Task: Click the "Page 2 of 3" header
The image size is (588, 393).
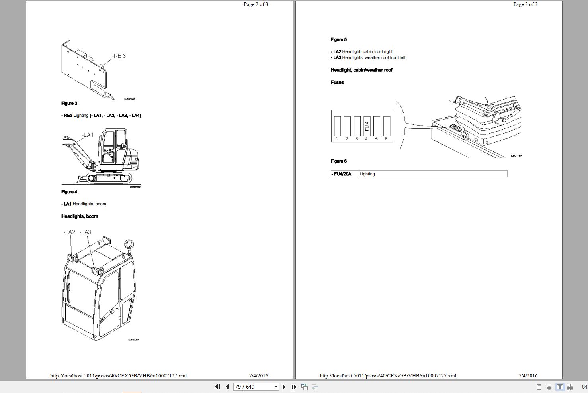Action: coord(256,4)
